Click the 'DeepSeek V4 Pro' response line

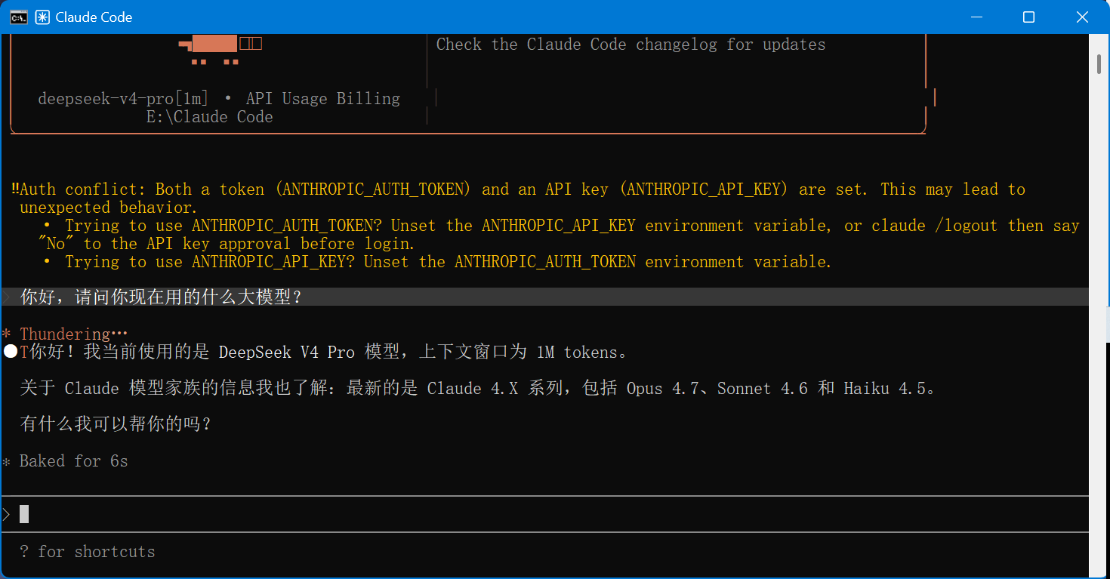[x=329, y=352]
